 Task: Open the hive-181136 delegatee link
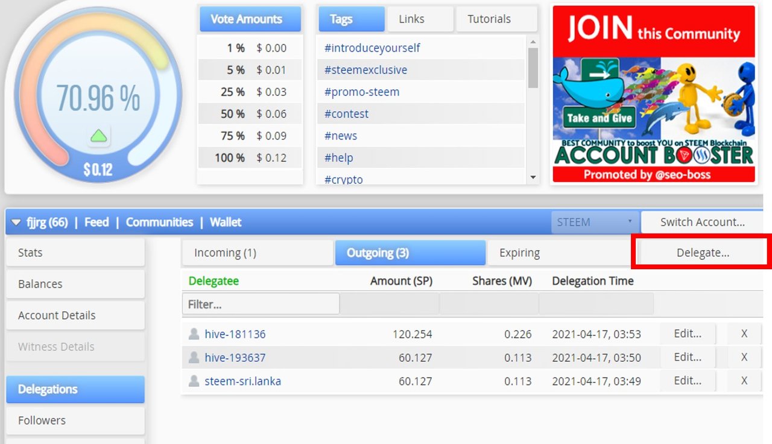point(235,334)
